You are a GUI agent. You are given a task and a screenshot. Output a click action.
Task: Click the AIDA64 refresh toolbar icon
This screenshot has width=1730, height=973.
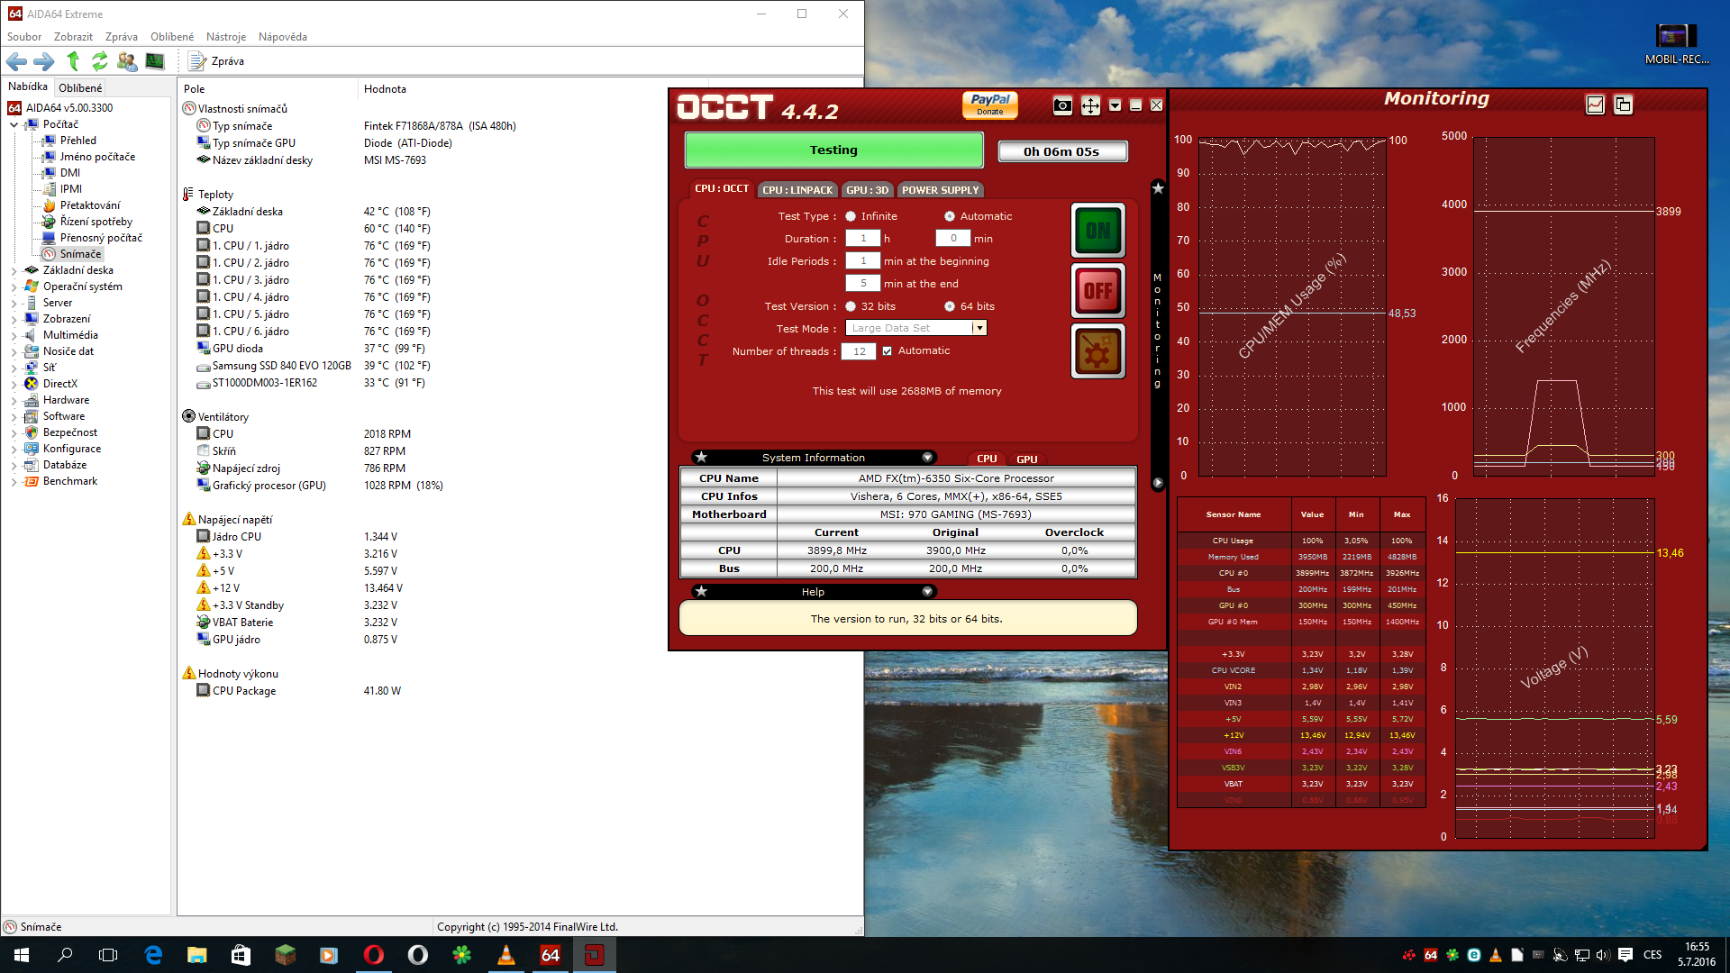tap(100, 61)
